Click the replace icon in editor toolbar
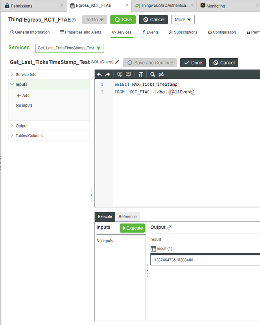 pos(161,74)
